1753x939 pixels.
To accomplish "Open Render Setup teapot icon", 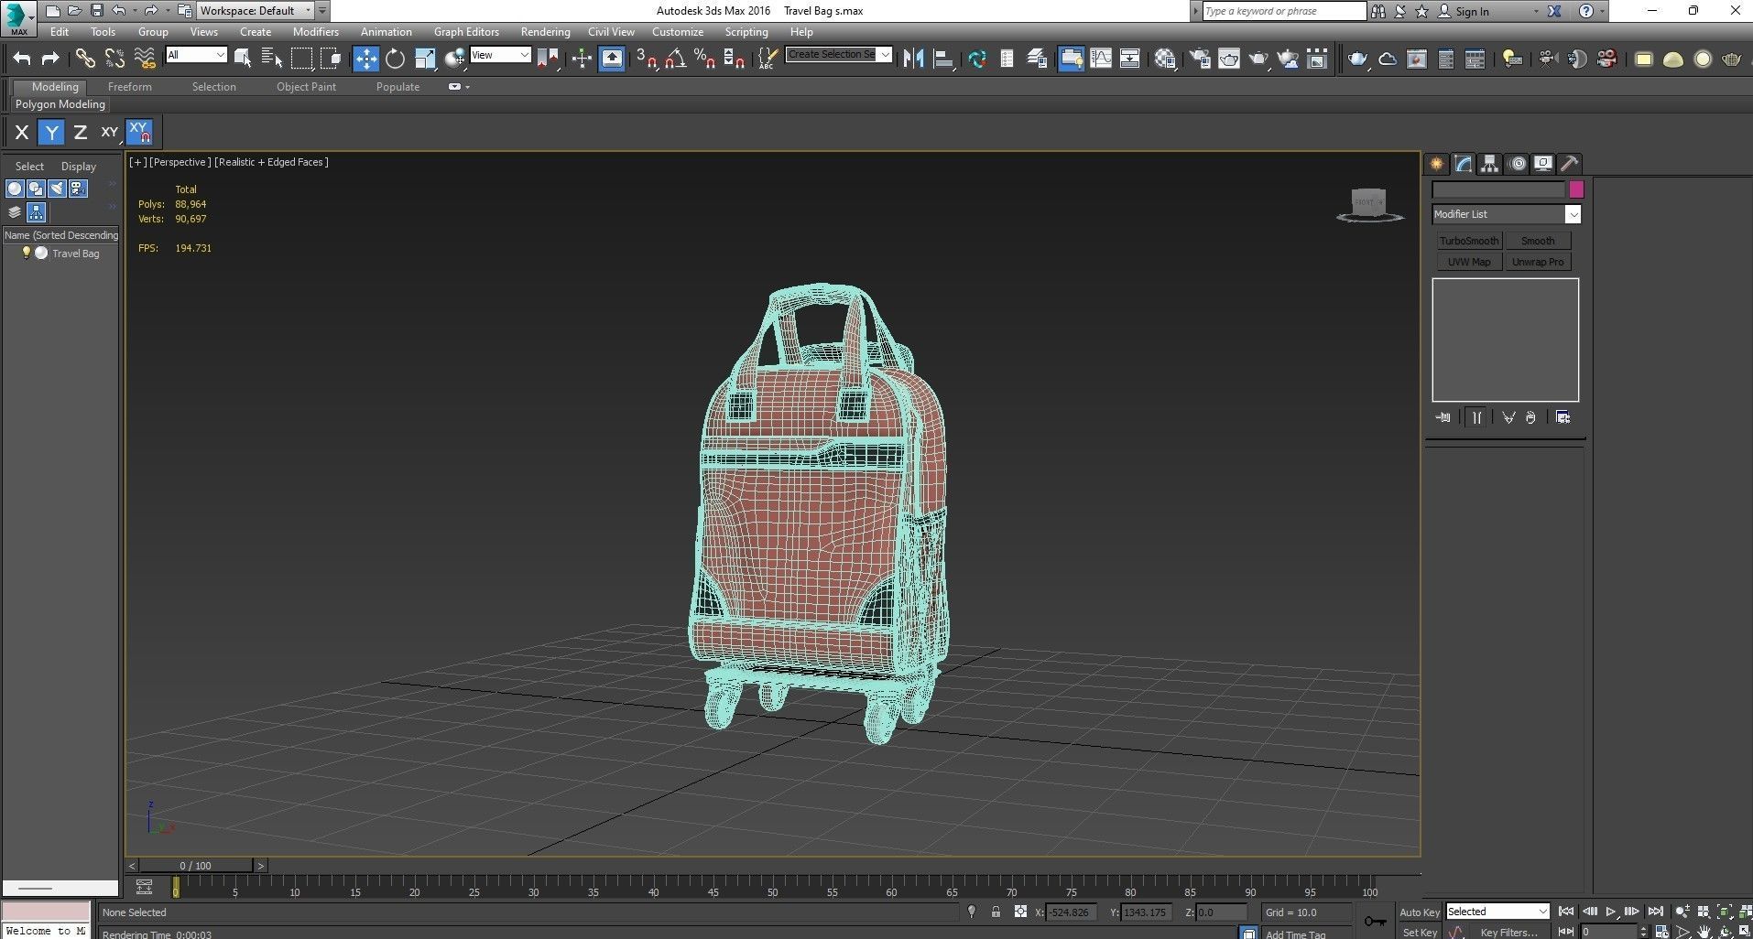I will click(1199, 59).
